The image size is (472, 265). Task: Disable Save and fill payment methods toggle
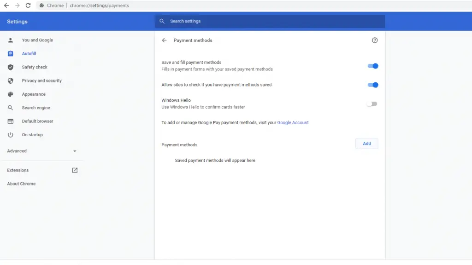coord(372,66)
